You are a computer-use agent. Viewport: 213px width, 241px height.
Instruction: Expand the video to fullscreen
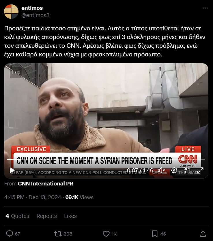coord(200,170)
